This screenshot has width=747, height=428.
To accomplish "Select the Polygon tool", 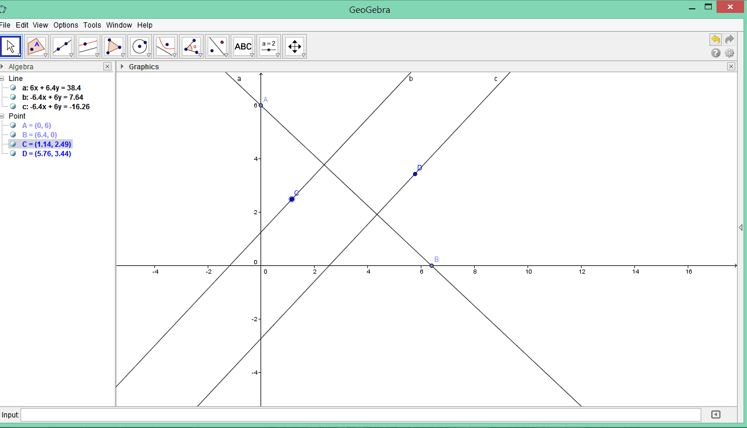I will pyautogui.click(x=114, y=46).
